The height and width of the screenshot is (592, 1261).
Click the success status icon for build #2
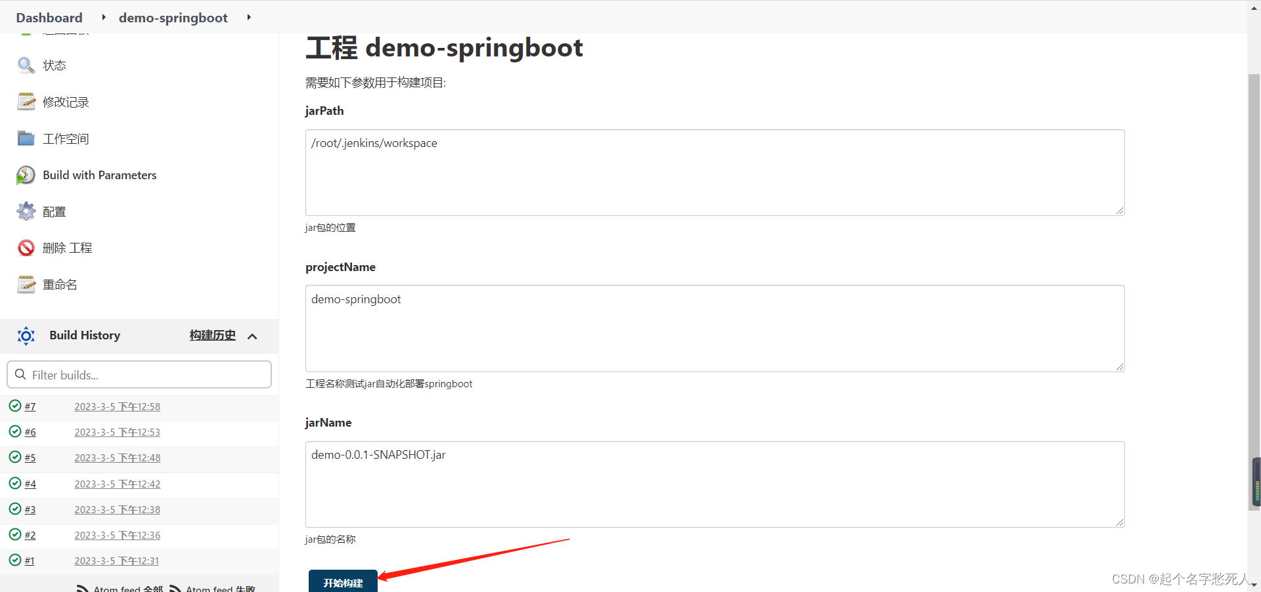[x=15, y=534]
